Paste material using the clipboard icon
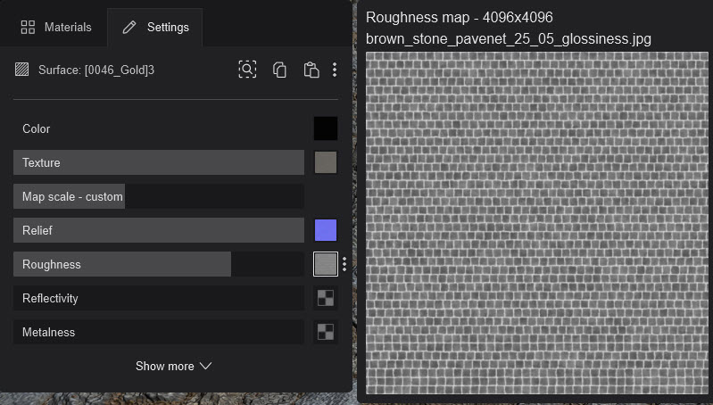Image resolution: width=713 pixels, height=405 pixels. (x=311, y=70)
